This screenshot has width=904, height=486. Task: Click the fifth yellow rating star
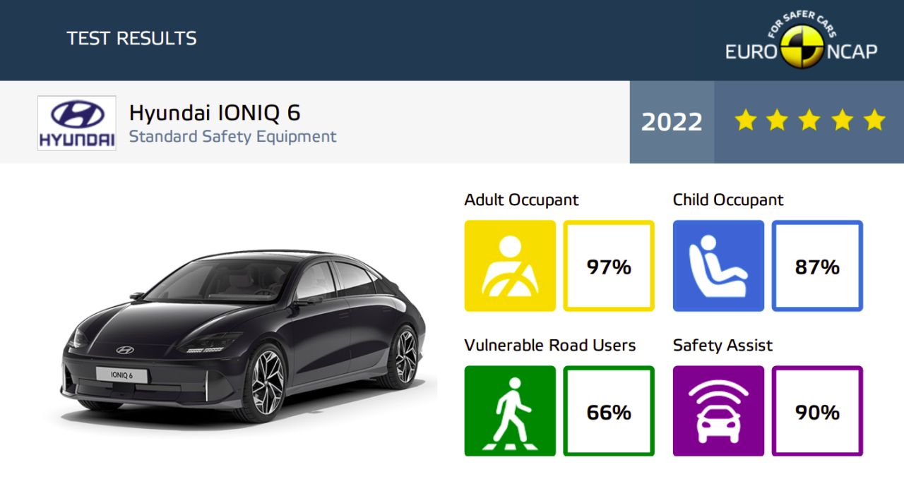[x=874, y=121]
